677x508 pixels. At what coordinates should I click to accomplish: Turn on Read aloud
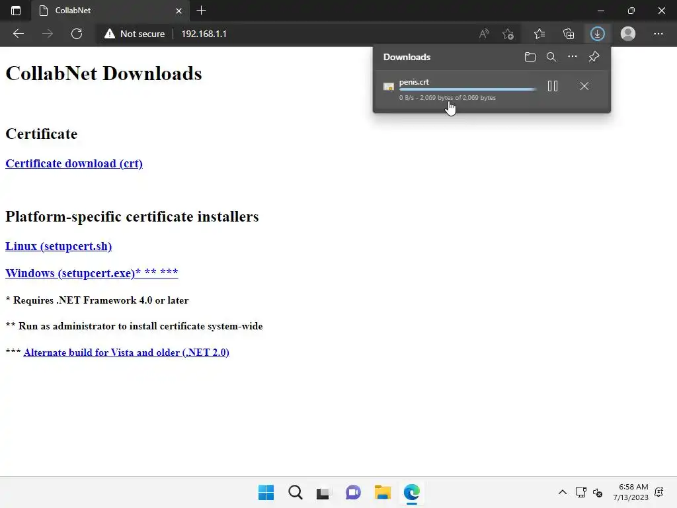[484, 34]
